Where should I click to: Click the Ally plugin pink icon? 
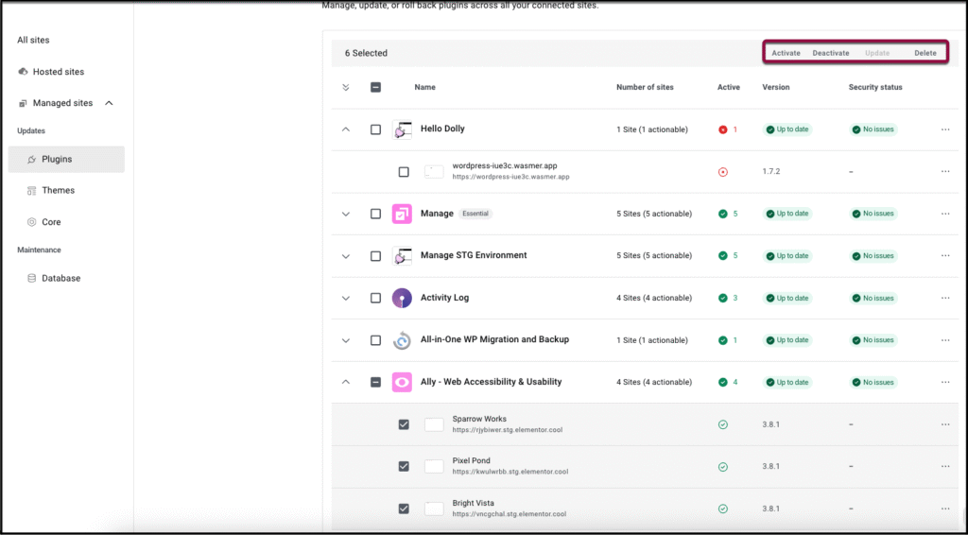click(x=402, y=382)
